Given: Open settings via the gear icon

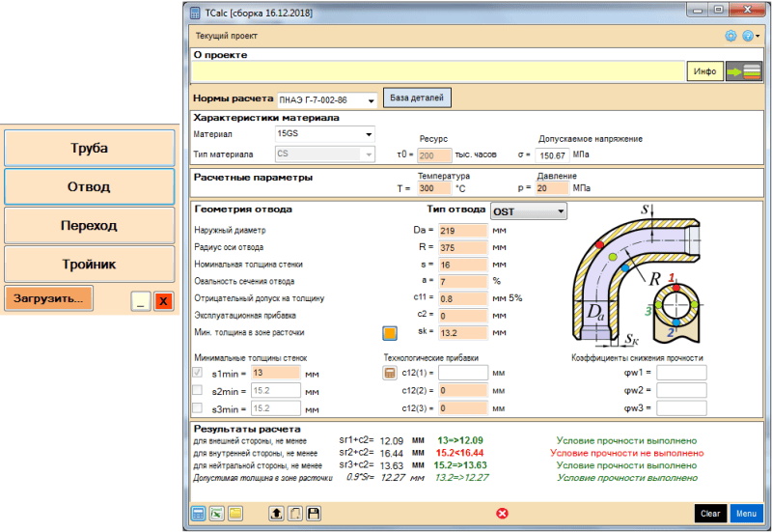Looking at the screenshot, I should tap(731, 36).
